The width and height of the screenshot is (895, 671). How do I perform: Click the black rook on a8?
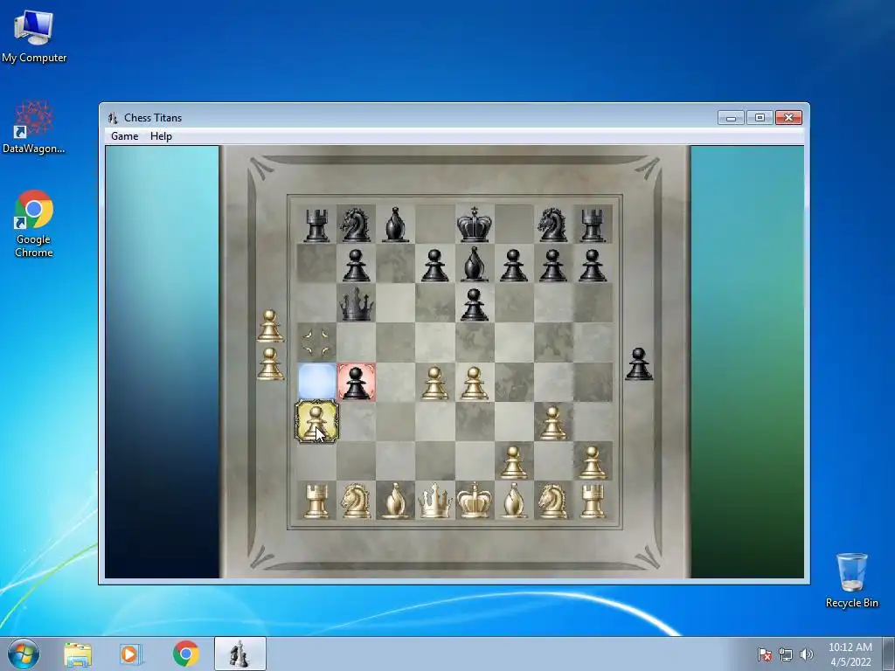(316, 225)
